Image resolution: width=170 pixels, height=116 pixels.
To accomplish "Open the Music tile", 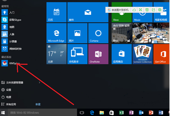I will tap(143, 18).
